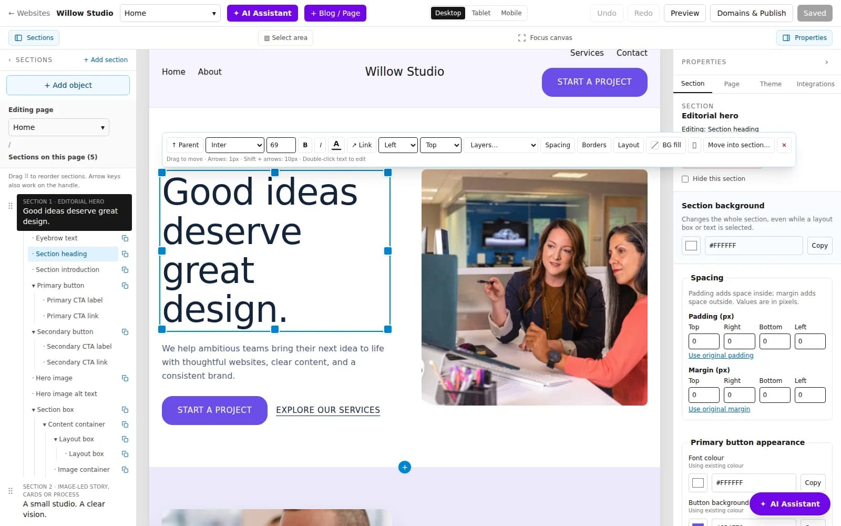Click the copy icon beside Content container

[125, 424]
